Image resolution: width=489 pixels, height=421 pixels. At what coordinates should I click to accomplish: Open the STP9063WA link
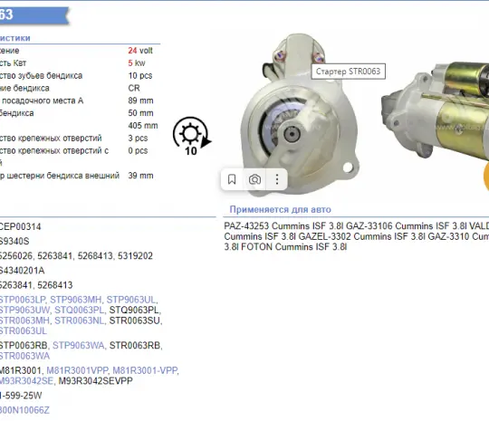[x=78, y=346]
